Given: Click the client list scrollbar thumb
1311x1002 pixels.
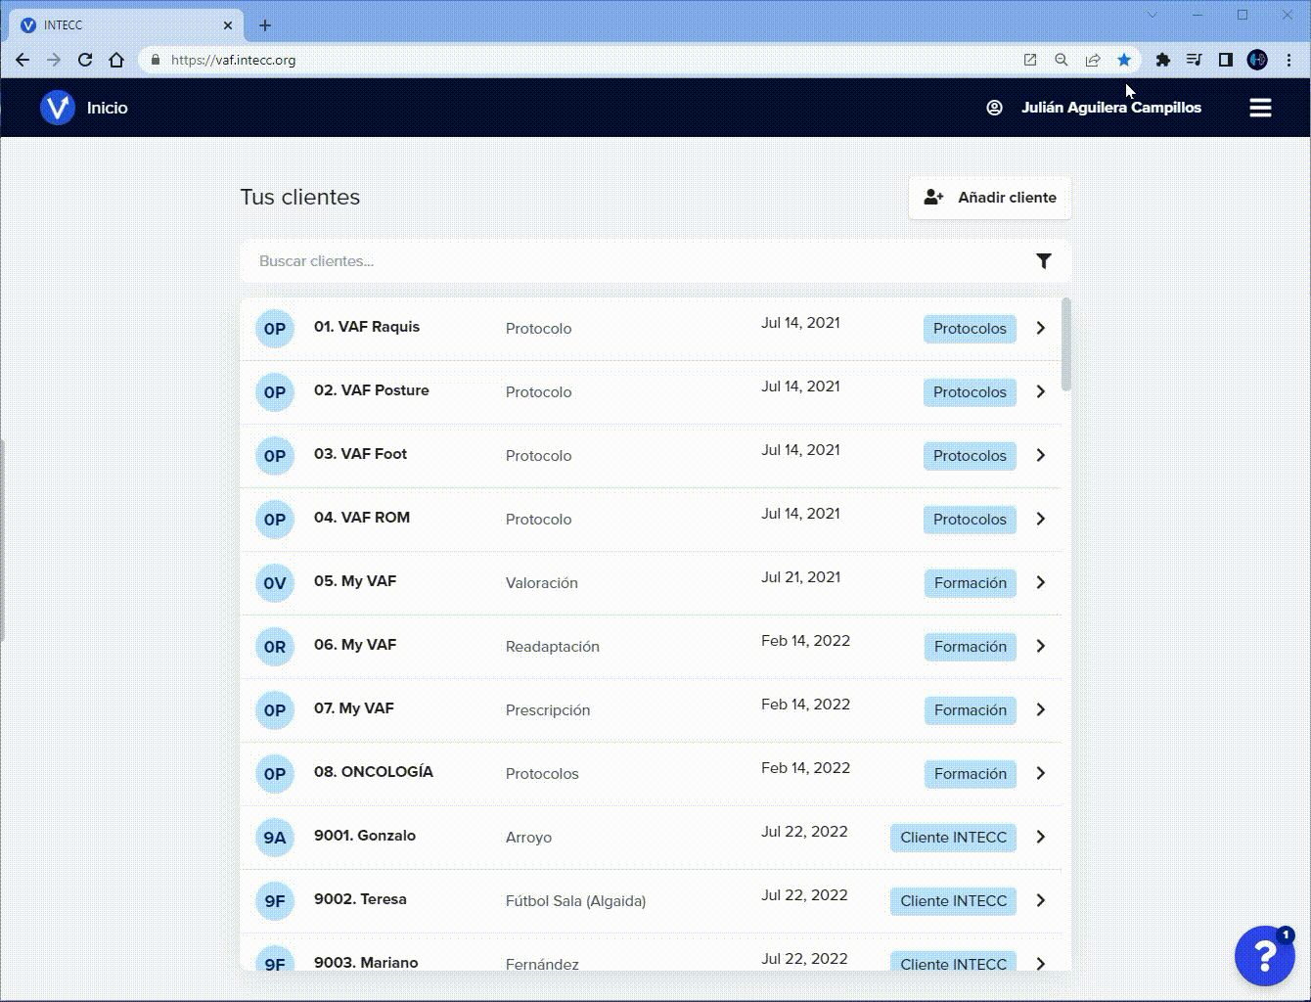Looking at the screenshot, I should pyautogui.click(x=1066, y=344).
